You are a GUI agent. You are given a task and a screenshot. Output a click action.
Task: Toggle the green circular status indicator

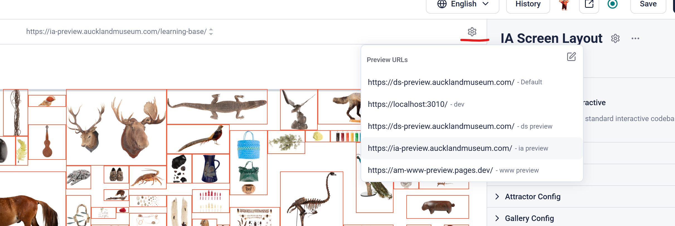612,4
